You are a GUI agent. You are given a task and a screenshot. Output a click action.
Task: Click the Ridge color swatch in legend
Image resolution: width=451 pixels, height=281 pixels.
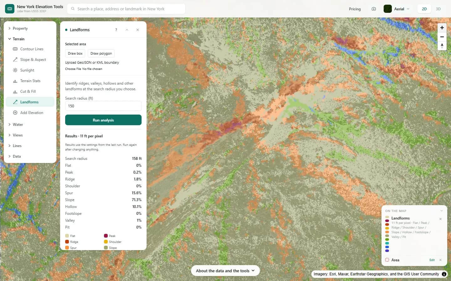[67, 242]
